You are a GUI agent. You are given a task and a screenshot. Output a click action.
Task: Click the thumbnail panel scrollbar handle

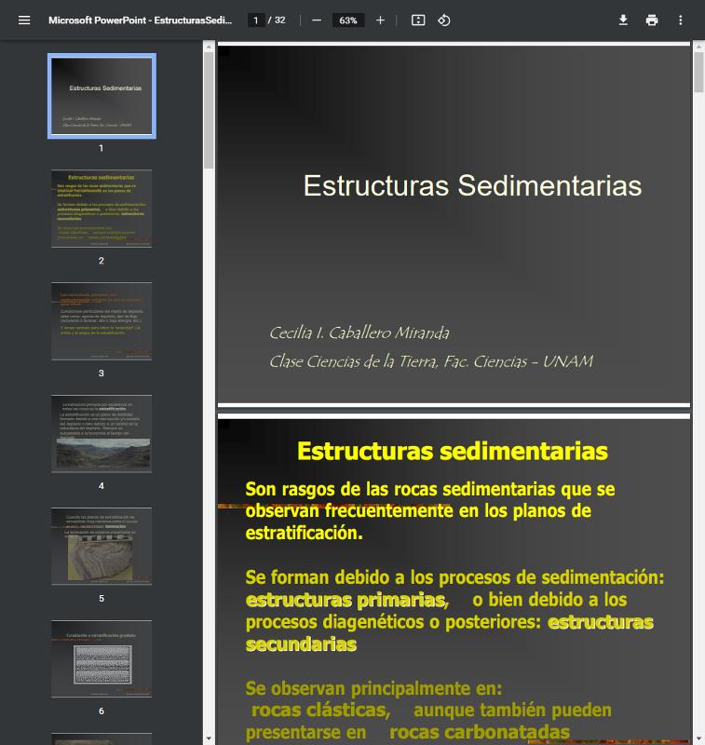tap(209, 109)
